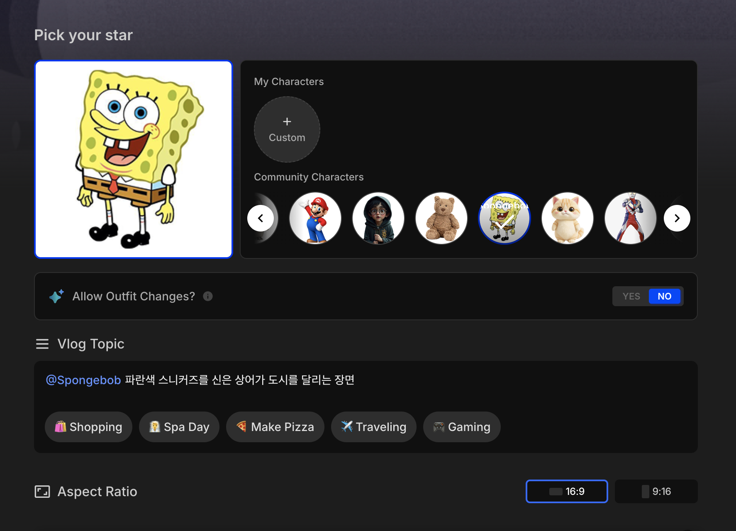Select the Ultraman hero character

click(631, 218)
